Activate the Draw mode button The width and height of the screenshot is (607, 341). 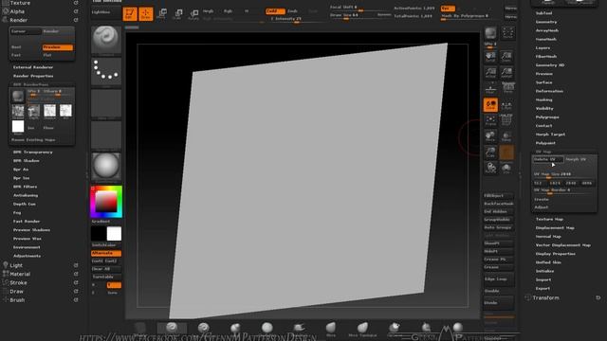[146, 14]
